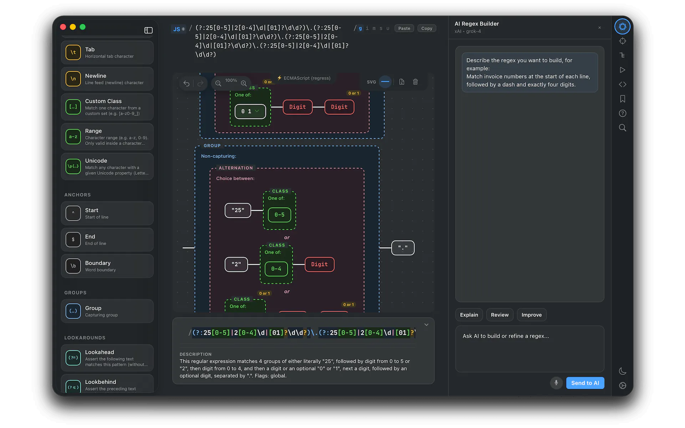Add the Range a-z block
685x428 pixels.
107,137
